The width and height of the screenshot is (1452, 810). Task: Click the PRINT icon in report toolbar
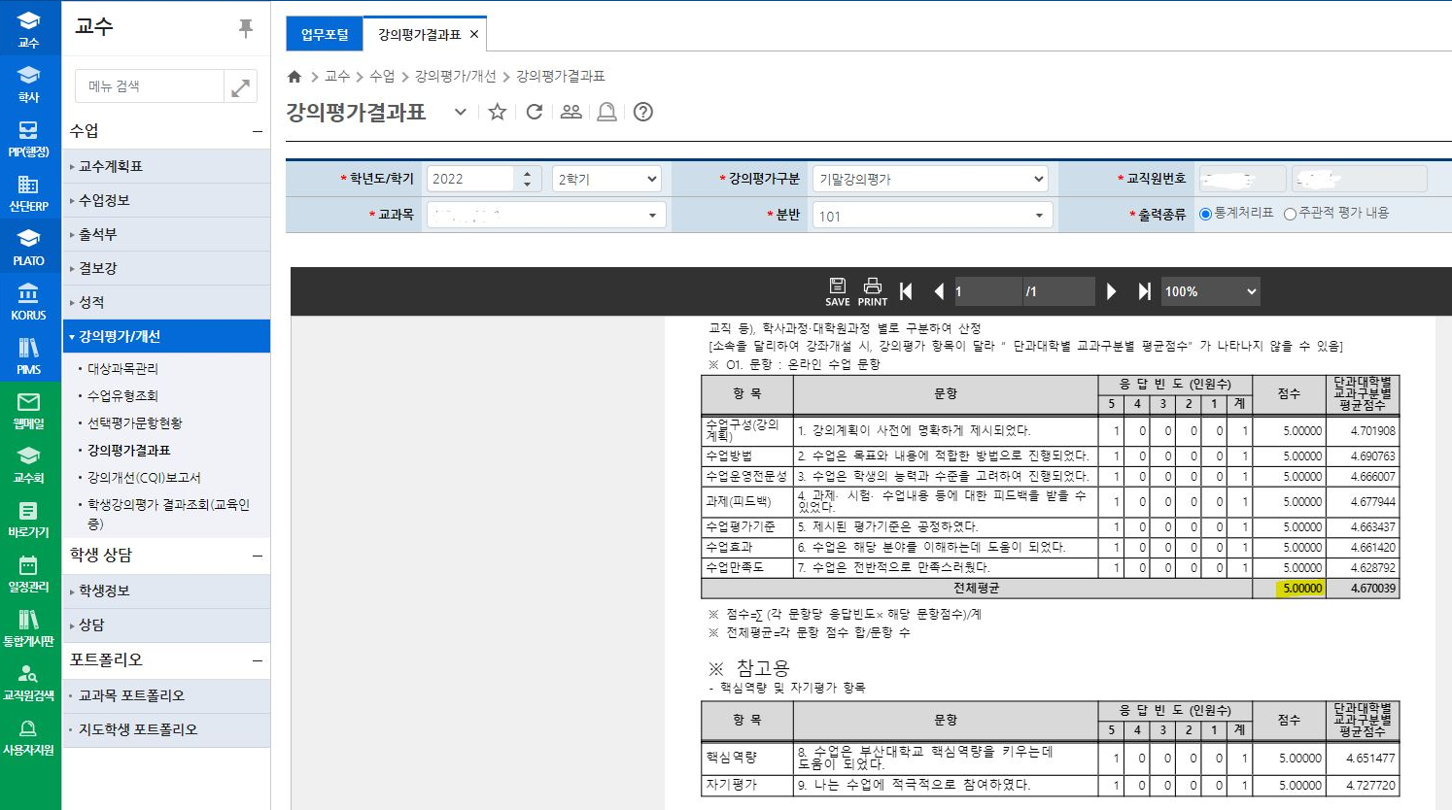pyautogui.click(x=872, y=290)
